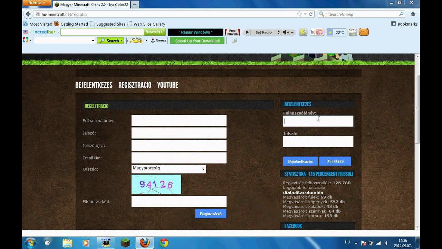Screen dimensions: 442x249
Task: Reload the page with the refresh icon
Action: [310, 14]
